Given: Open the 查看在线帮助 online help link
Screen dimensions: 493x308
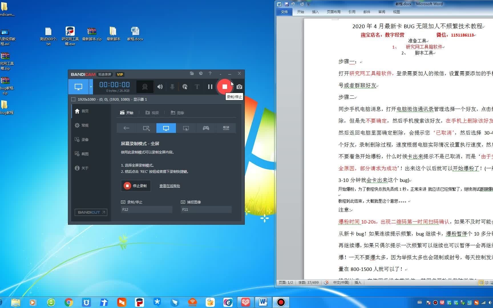Looking at the screenshot, I should point(170,186).
